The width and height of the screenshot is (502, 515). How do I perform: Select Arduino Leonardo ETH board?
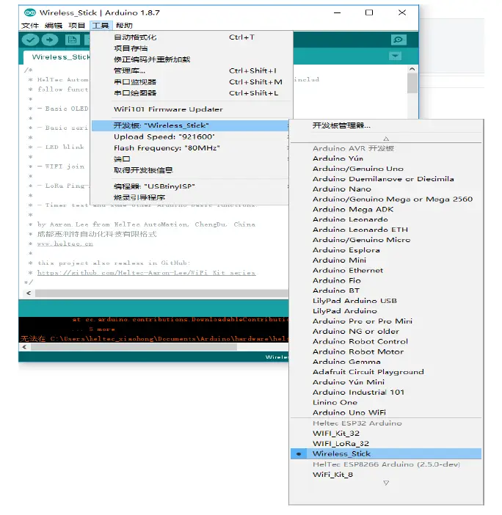386,230
